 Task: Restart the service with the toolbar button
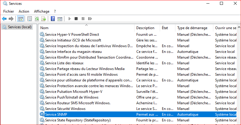tap(90, 19)
